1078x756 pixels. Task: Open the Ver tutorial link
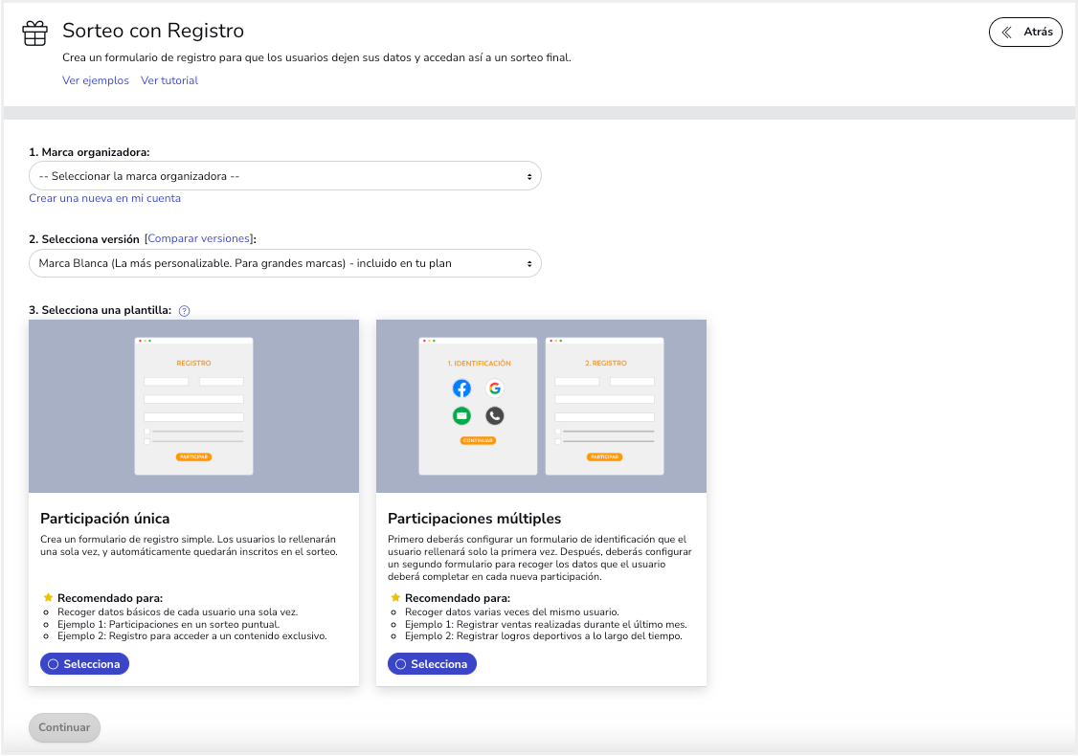tap(169, 80)
